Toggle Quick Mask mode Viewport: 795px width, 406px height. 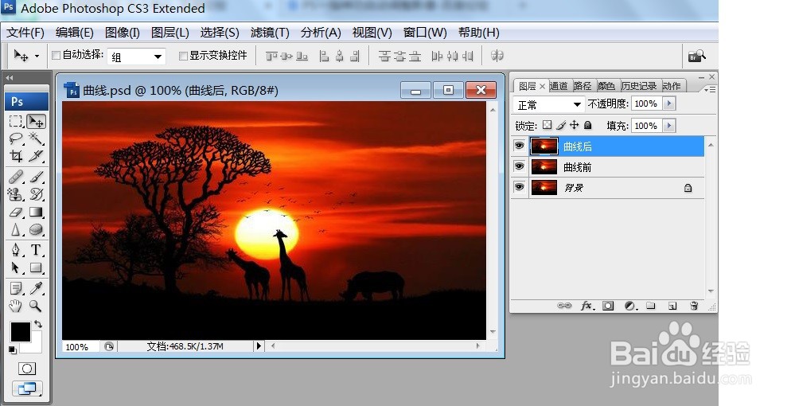(27, 369)
